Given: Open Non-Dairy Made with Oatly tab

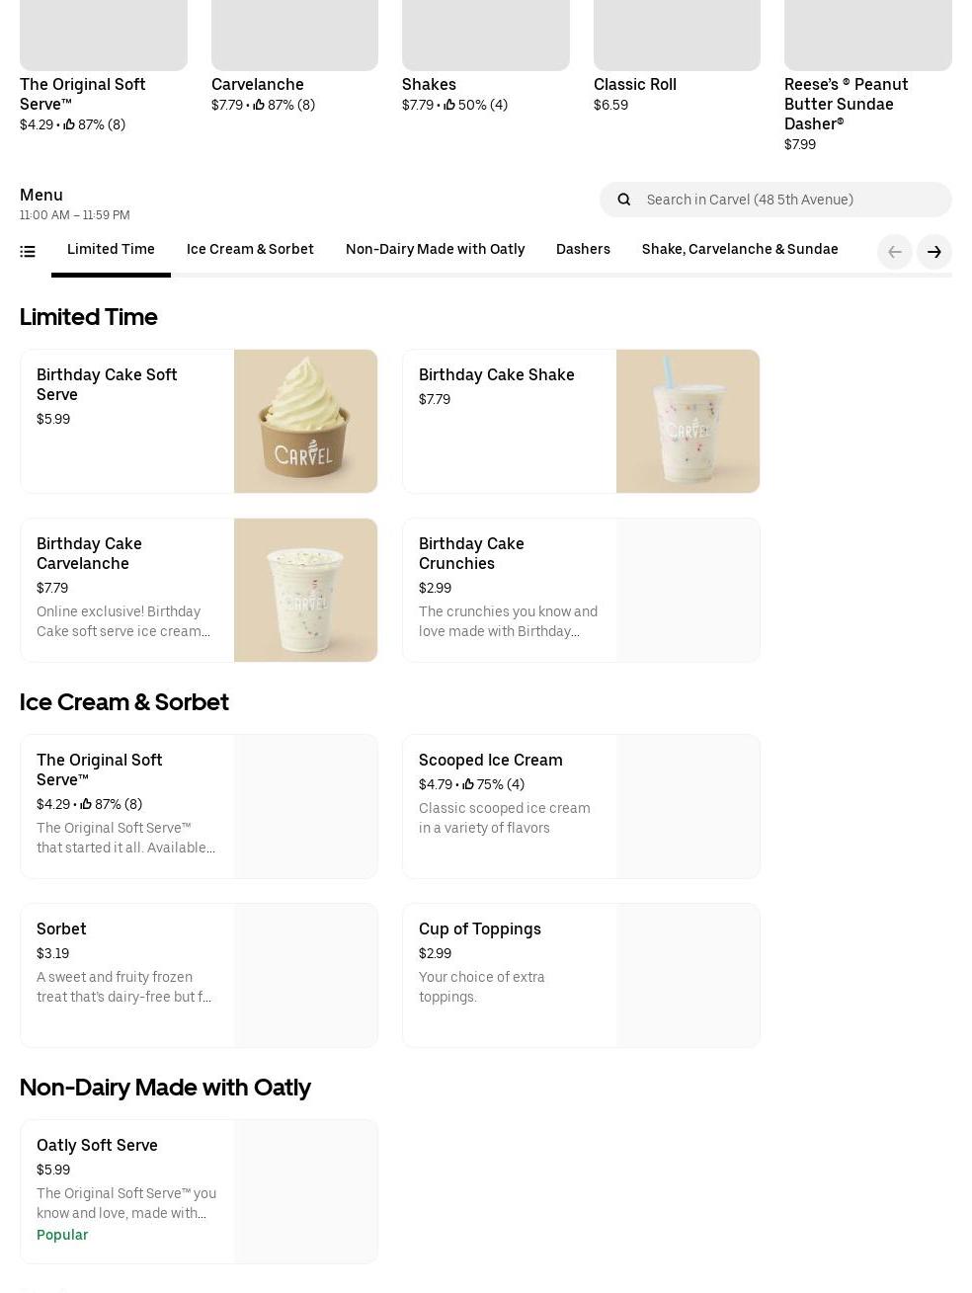Looking at the screenshot, I should (x=435, y=250).
